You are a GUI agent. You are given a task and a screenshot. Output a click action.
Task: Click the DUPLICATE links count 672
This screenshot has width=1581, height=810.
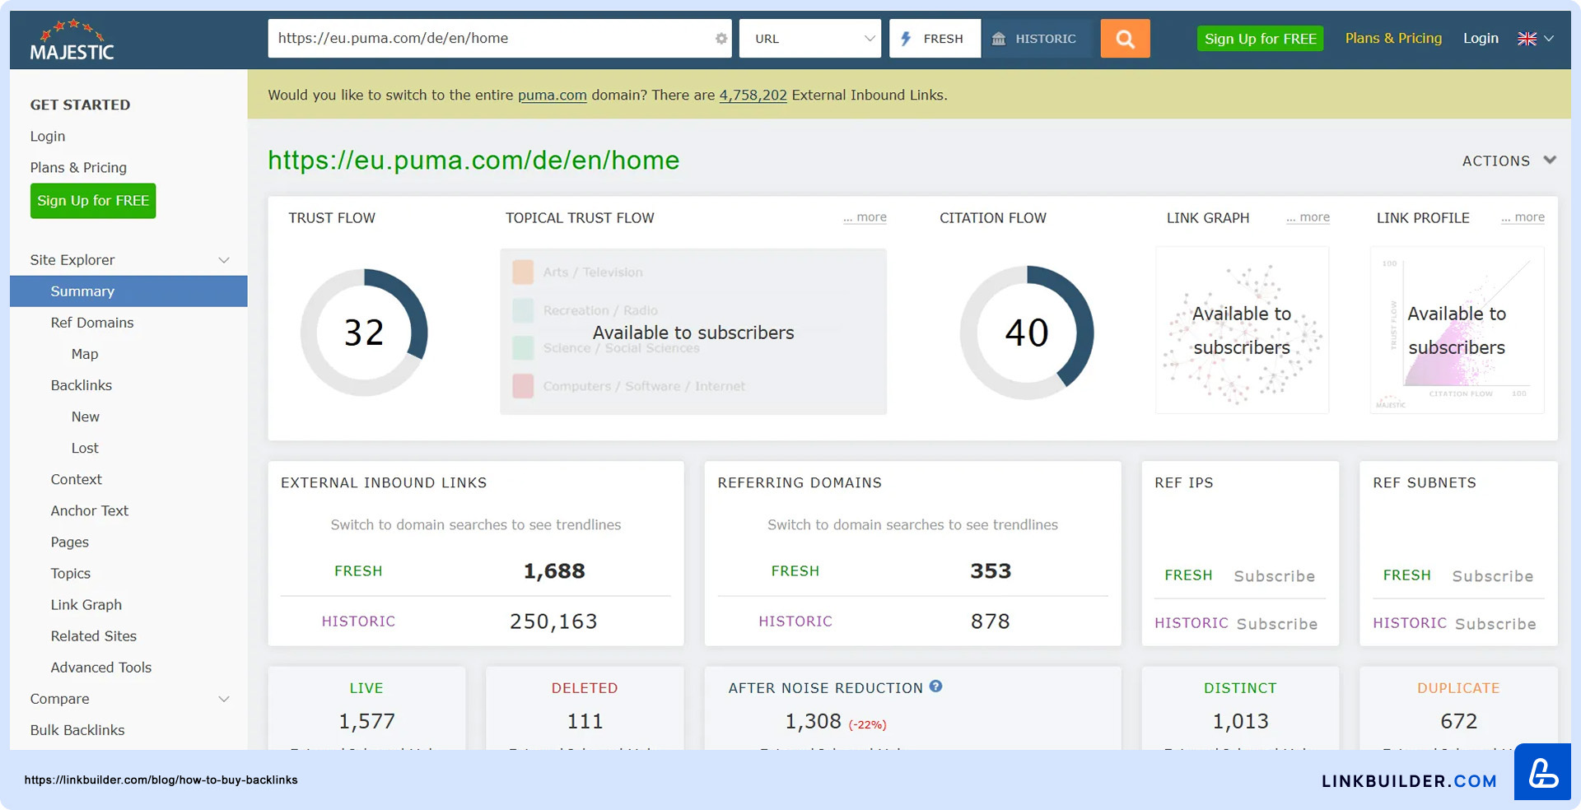point(1459,722)
